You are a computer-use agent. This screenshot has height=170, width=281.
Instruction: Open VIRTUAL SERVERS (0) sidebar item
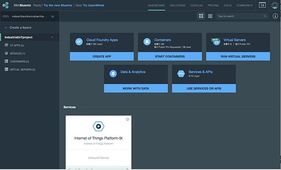point(22,70)
